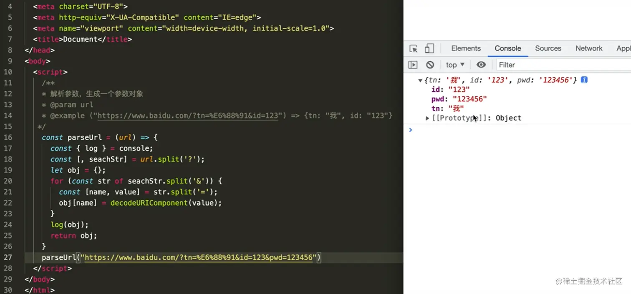This screenshot has height=294, width=631.
Task: Click let obj = {}; on line 19
Action: [78, 170]
